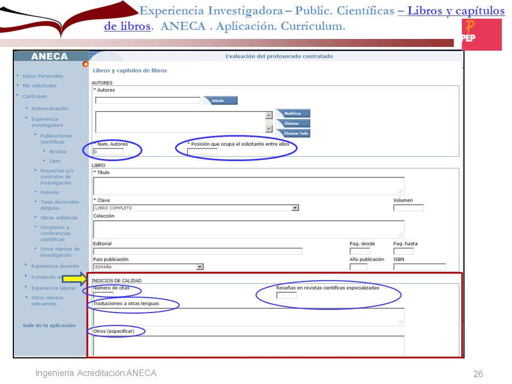This screenshot has width=512, height=384.
Task: Open Autoevaluación in sidebar
Action: click(50, 108)
